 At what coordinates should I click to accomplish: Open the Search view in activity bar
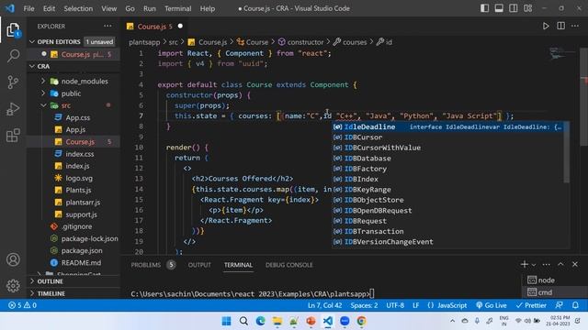[13, 56]
